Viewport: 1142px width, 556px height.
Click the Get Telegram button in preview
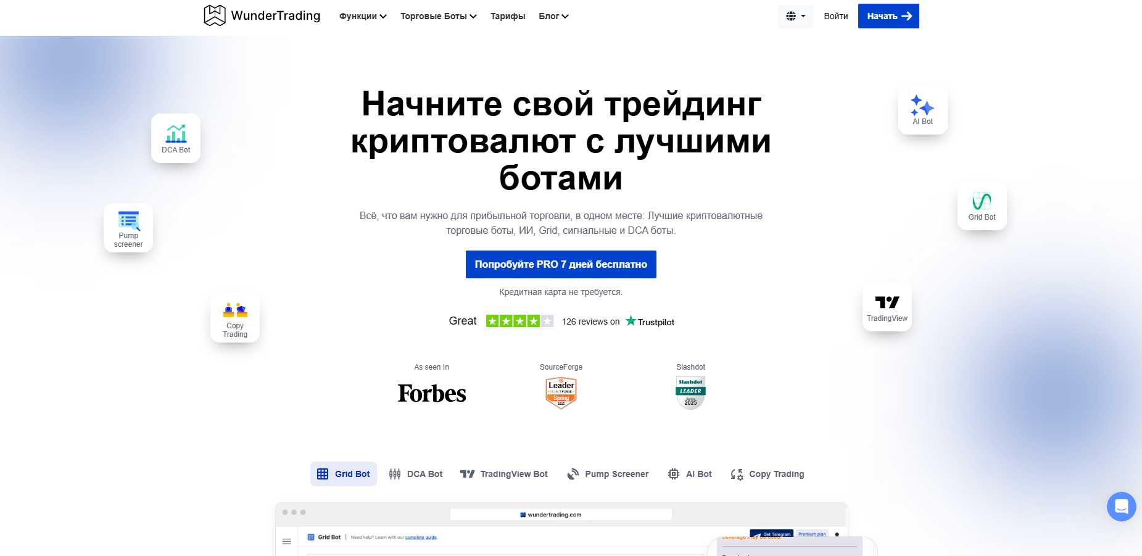pyautogui.click(x=771, y=534)
